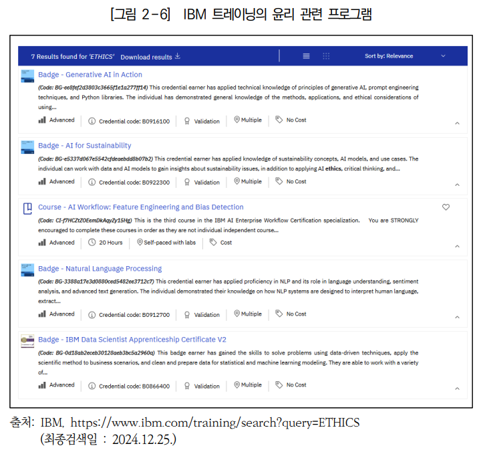Click level bars icon in AI Workflow row
481x450 pixels.
(42, 243)
